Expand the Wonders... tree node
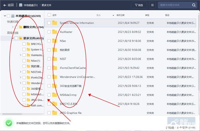200x131 pixels. point(21,83)
